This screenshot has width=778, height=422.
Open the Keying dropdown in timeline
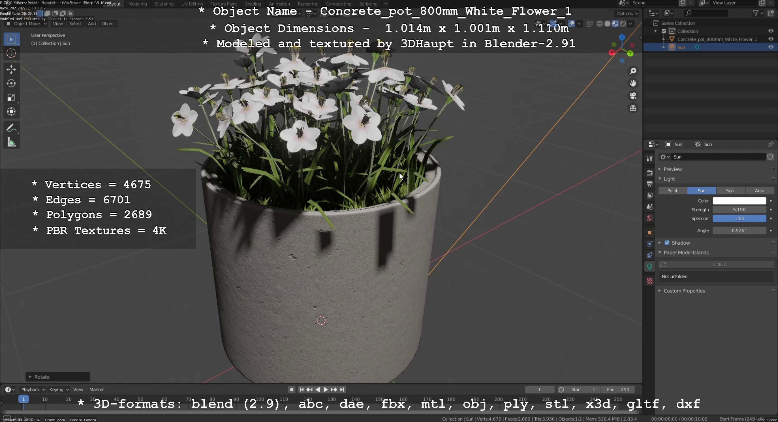[59, 389]
